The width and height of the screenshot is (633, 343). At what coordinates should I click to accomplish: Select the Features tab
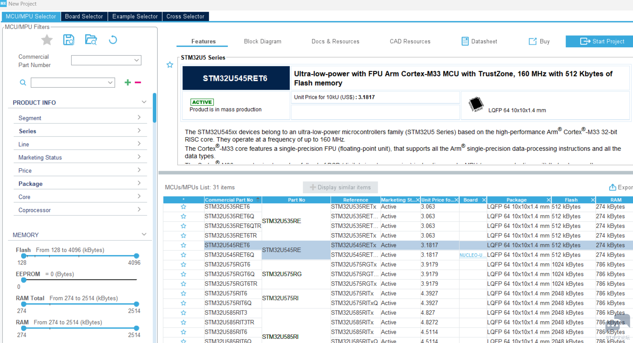click(x=203, y=41)
